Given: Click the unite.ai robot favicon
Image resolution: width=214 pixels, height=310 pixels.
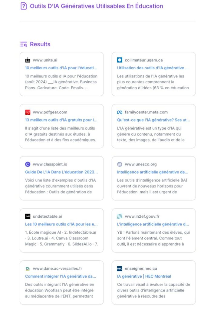Looking at the screenshot, I should click(x=28, y=60).
